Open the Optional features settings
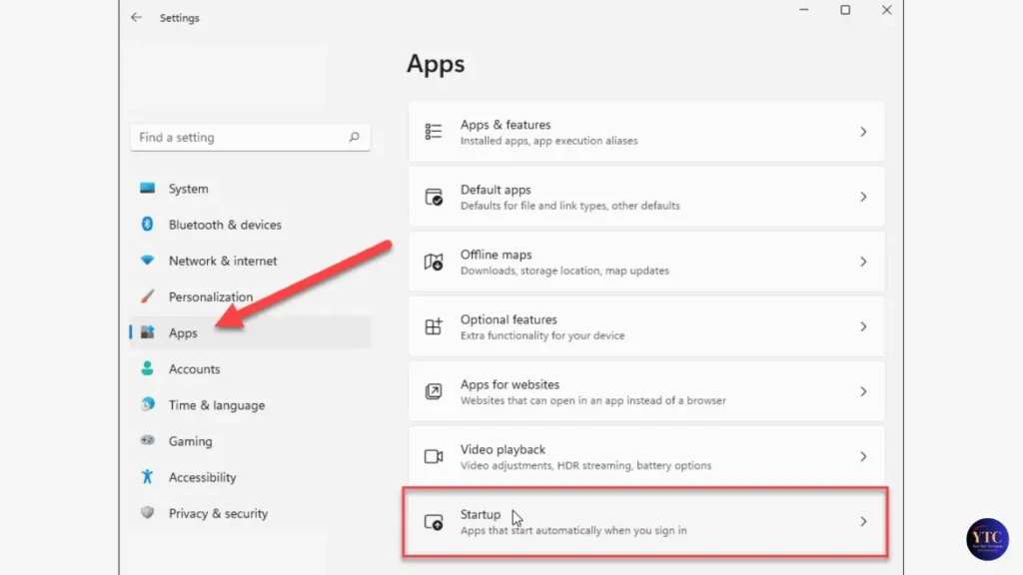Image resolution: width=1023 pixels, height=575 pixels. tap(644, 325)
